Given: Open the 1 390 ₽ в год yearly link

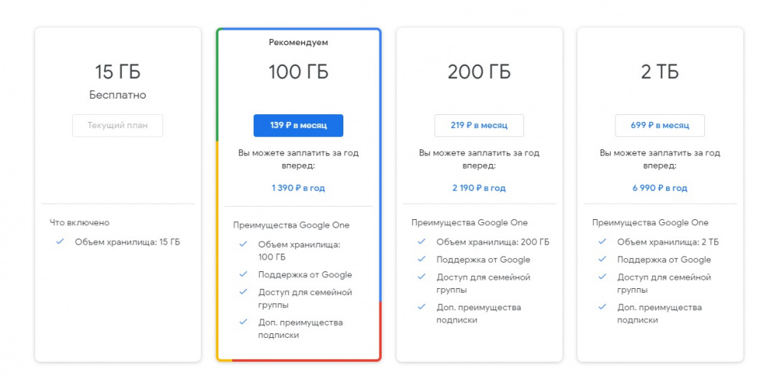Looking at the screenshot, I should click(x=298, y=188).
